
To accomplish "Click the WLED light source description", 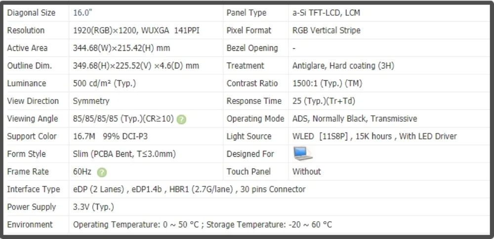I will click(374, 136).
